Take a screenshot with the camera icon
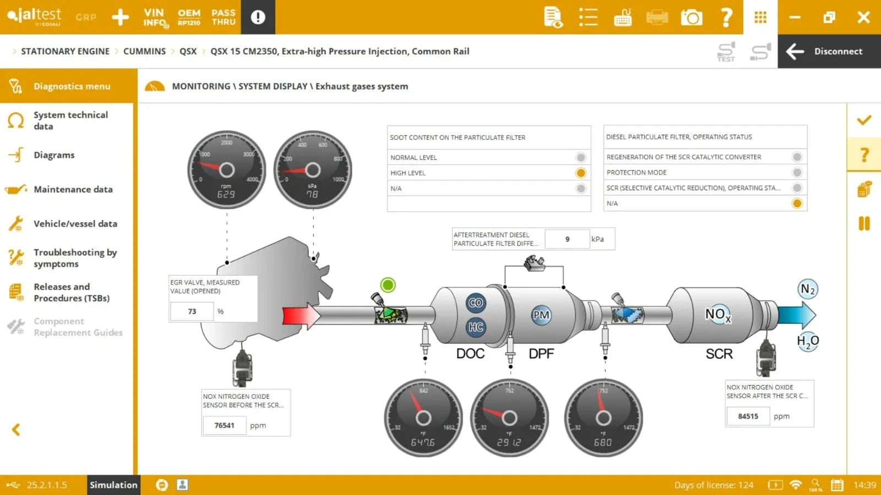Screen dimensions: 881x495 pyautogui.click(x=692, y=17)
